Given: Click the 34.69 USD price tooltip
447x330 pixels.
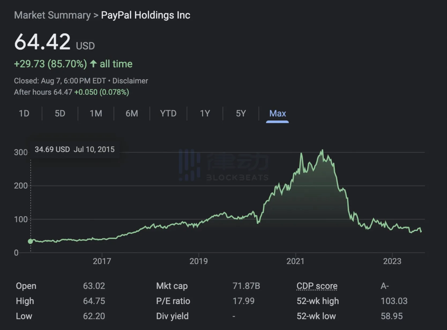Looking at the screenshot, I should pyautogui.click(x=74, y=149).
